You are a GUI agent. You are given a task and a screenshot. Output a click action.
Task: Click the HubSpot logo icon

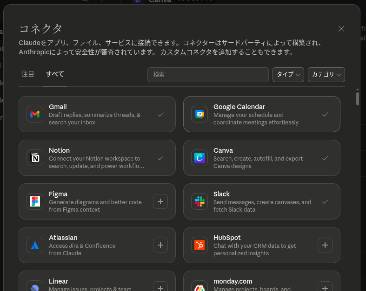click(x=200, y=245)
